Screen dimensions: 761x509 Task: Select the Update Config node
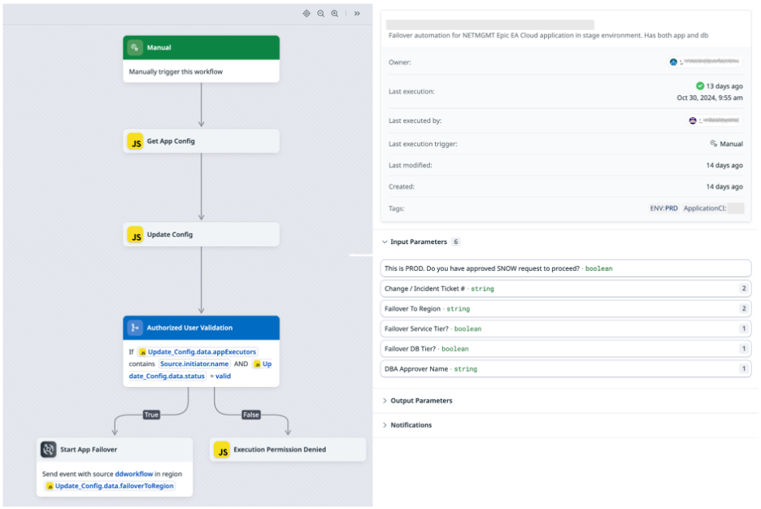202,234
